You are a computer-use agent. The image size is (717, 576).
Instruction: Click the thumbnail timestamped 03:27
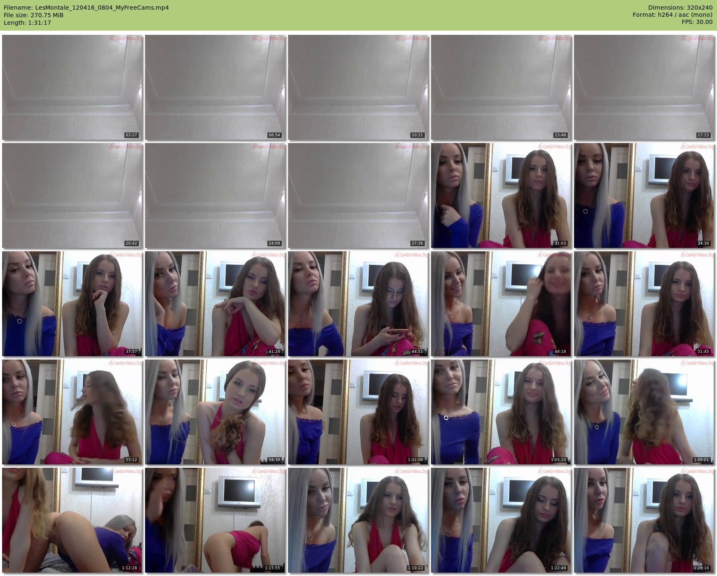pos(72,87)
